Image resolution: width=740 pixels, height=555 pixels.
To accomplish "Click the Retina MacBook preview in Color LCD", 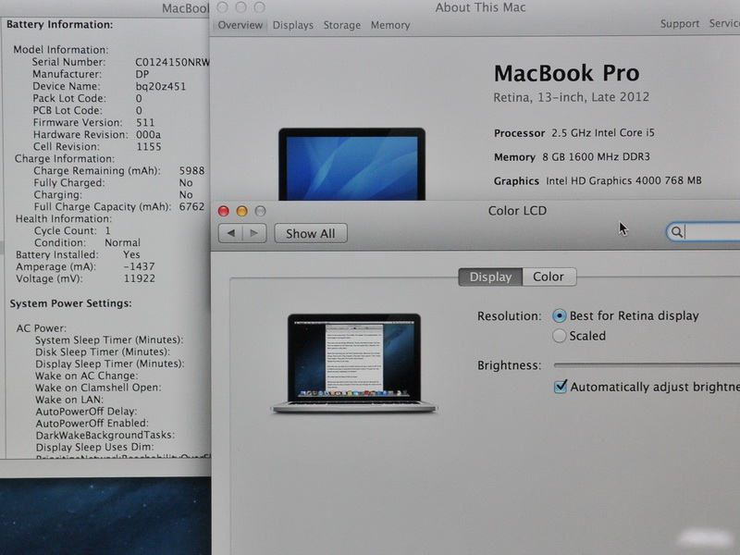I will 354,364.
